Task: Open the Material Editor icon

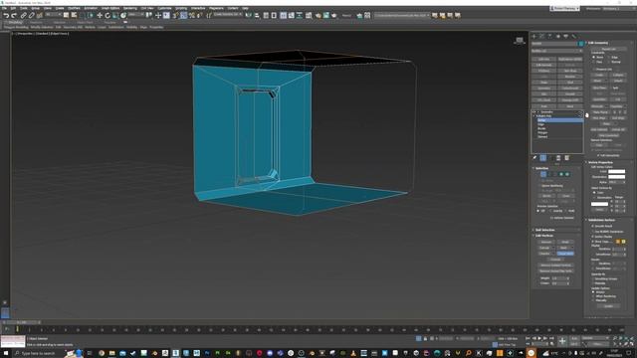Action: [x=309, y=16]
